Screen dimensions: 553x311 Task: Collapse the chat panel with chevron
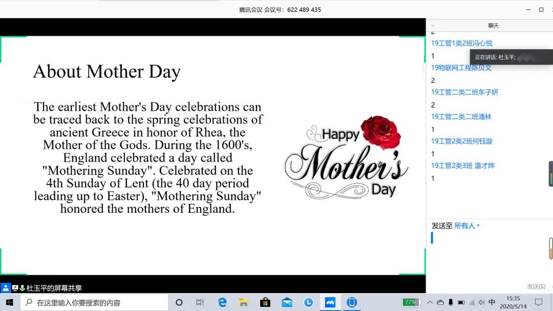(x=433, y=26)
